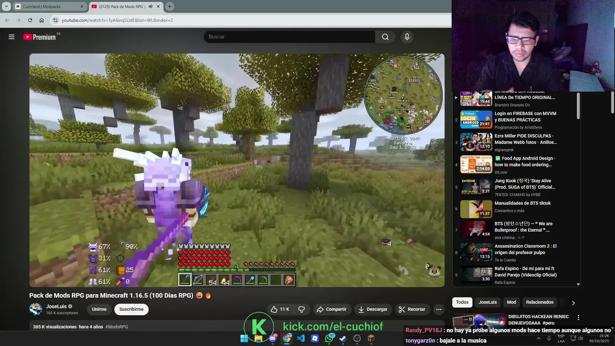
Task: Select the Mod filter chip
Action: coord(511,302)
